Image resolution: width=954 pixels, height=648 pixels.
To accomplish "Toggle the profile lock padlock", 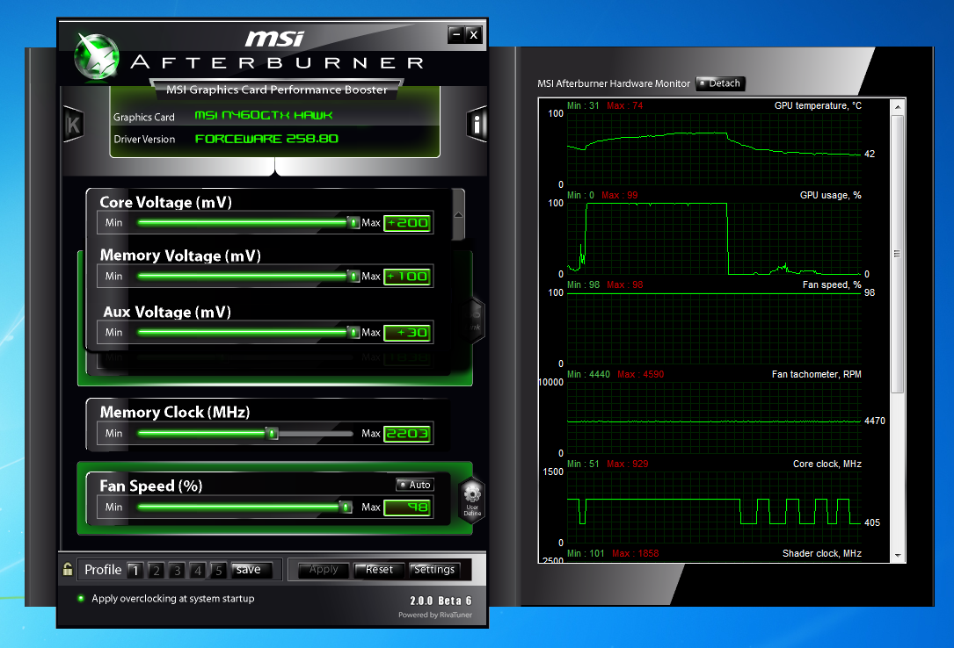I will [x=68, y=569].
